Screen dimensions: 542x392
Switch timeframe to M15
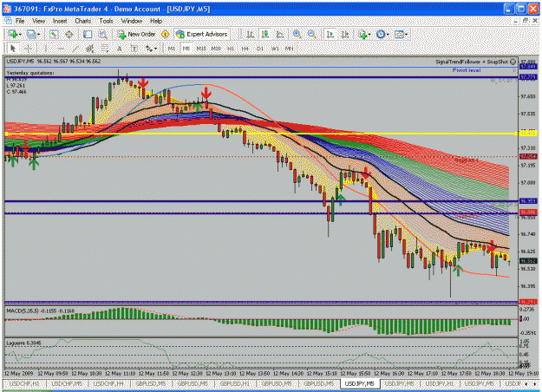(201, 49)
